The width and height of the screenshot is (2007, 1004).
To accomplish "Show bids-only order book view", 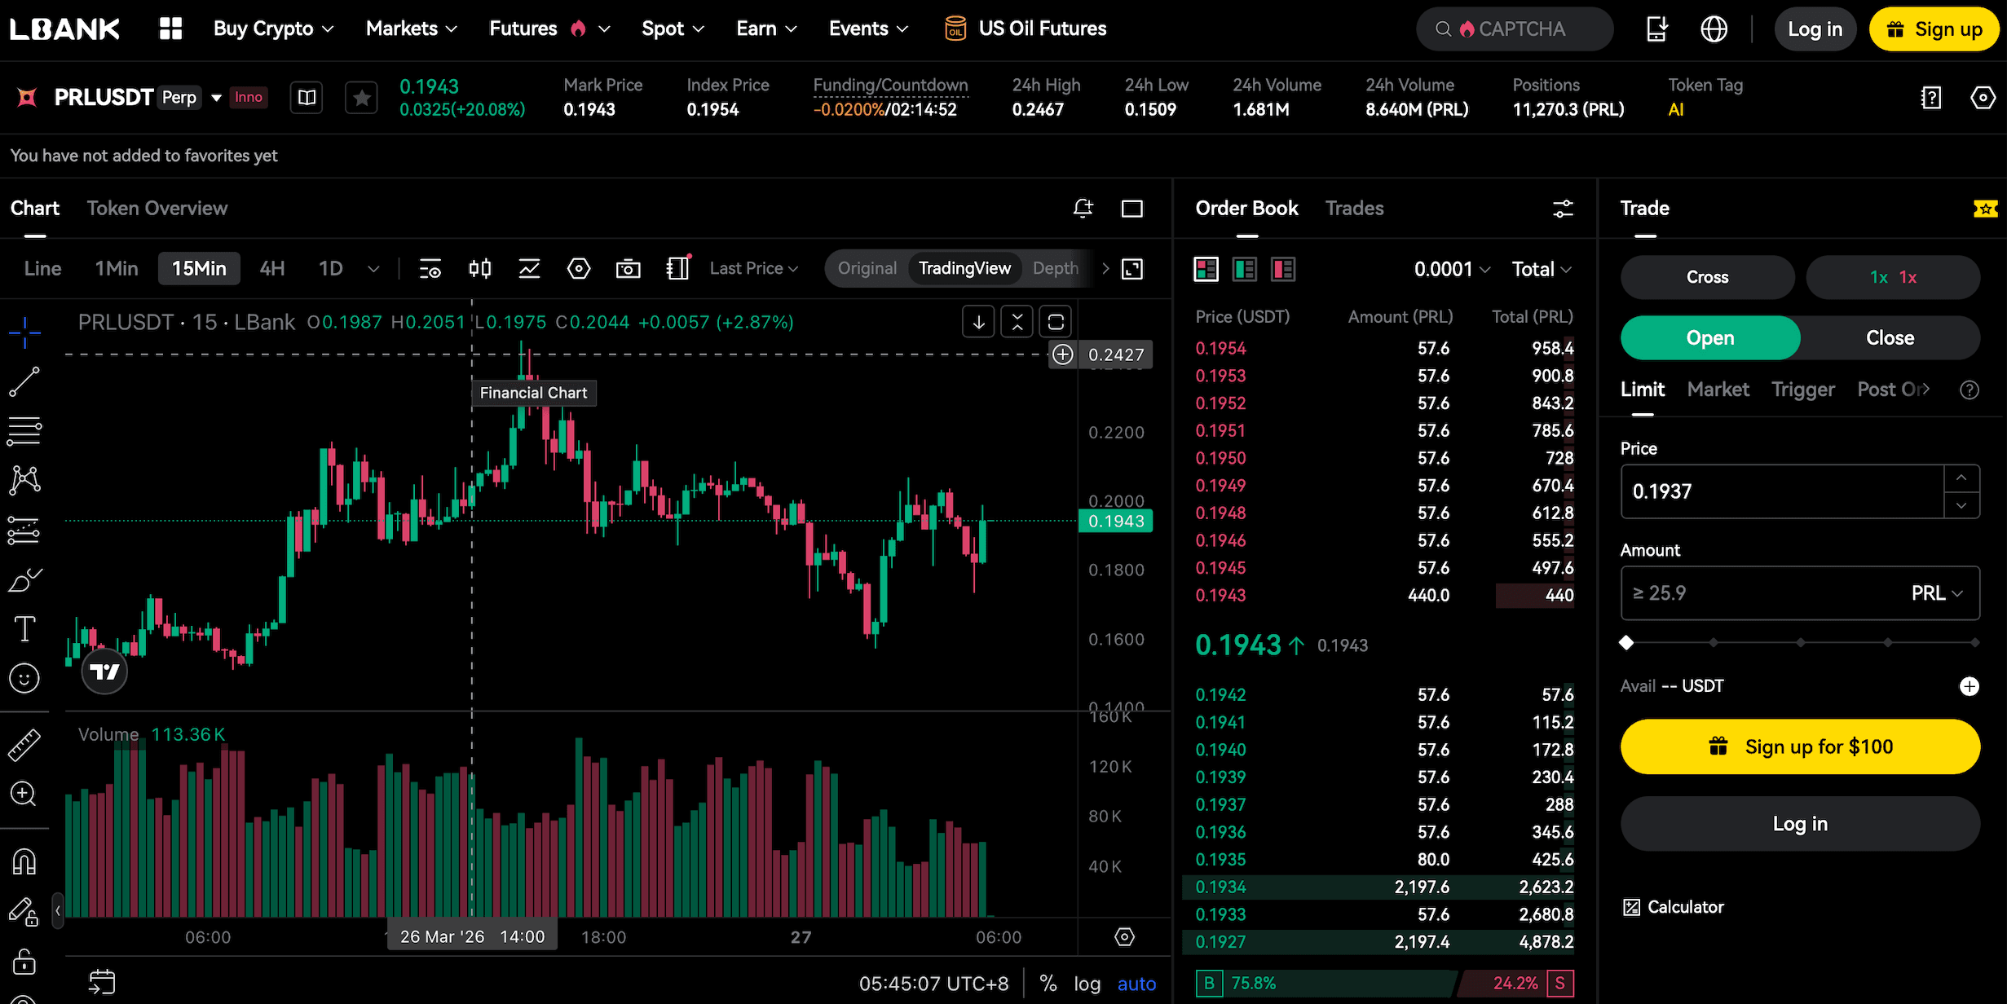I will 1245,269.
